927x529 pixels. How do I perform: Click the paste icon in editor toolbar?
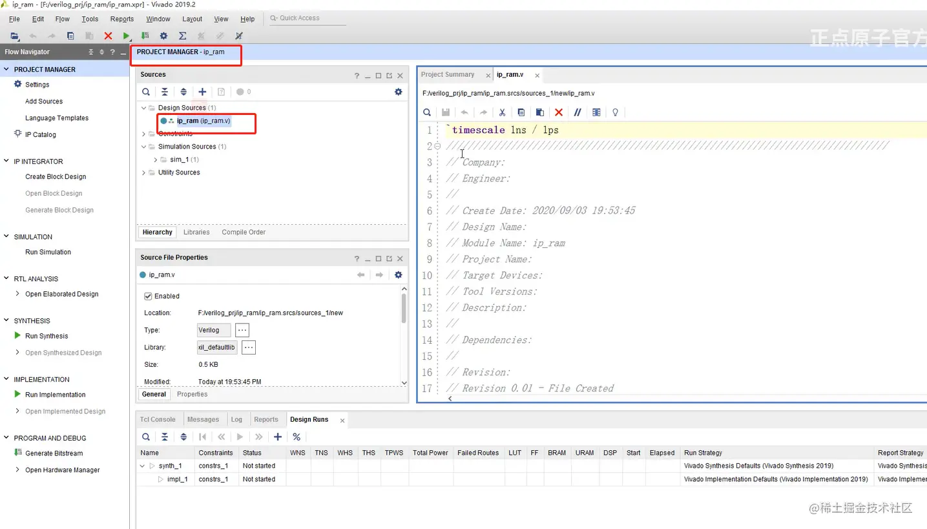coord(540,112)
